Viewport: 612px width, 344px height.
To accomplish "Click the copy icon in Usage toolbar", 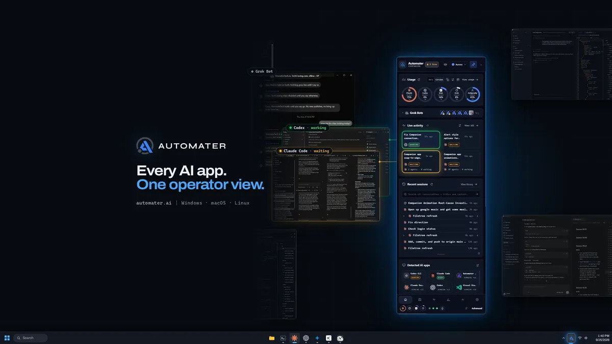I will 448,80.
